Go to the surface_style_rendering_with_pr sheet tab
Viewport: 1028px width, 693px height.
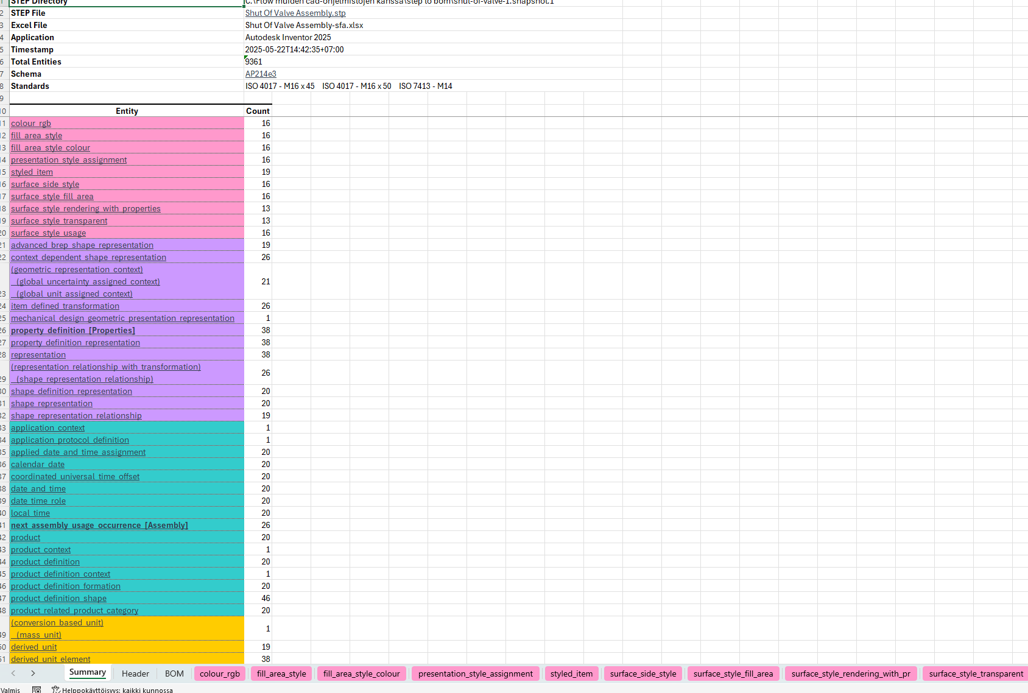pyautogui.click(x=851, y=674)
